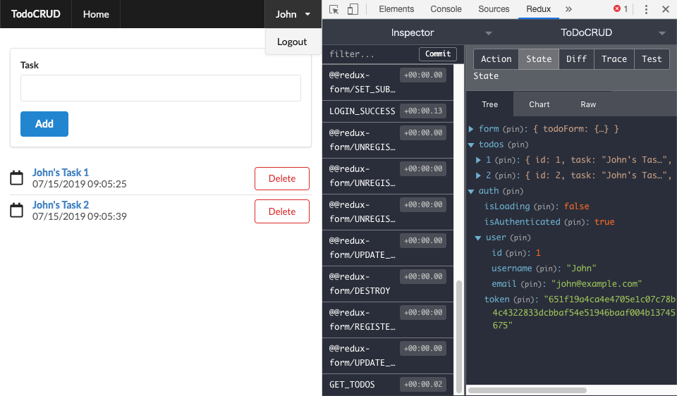Switch to the Sources tab
Viewport: 677px width, 396px height.
point(494,9)
